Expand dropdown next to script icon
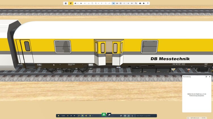The width and height of the screenshot is (213, 119). [x=93, y=116]
